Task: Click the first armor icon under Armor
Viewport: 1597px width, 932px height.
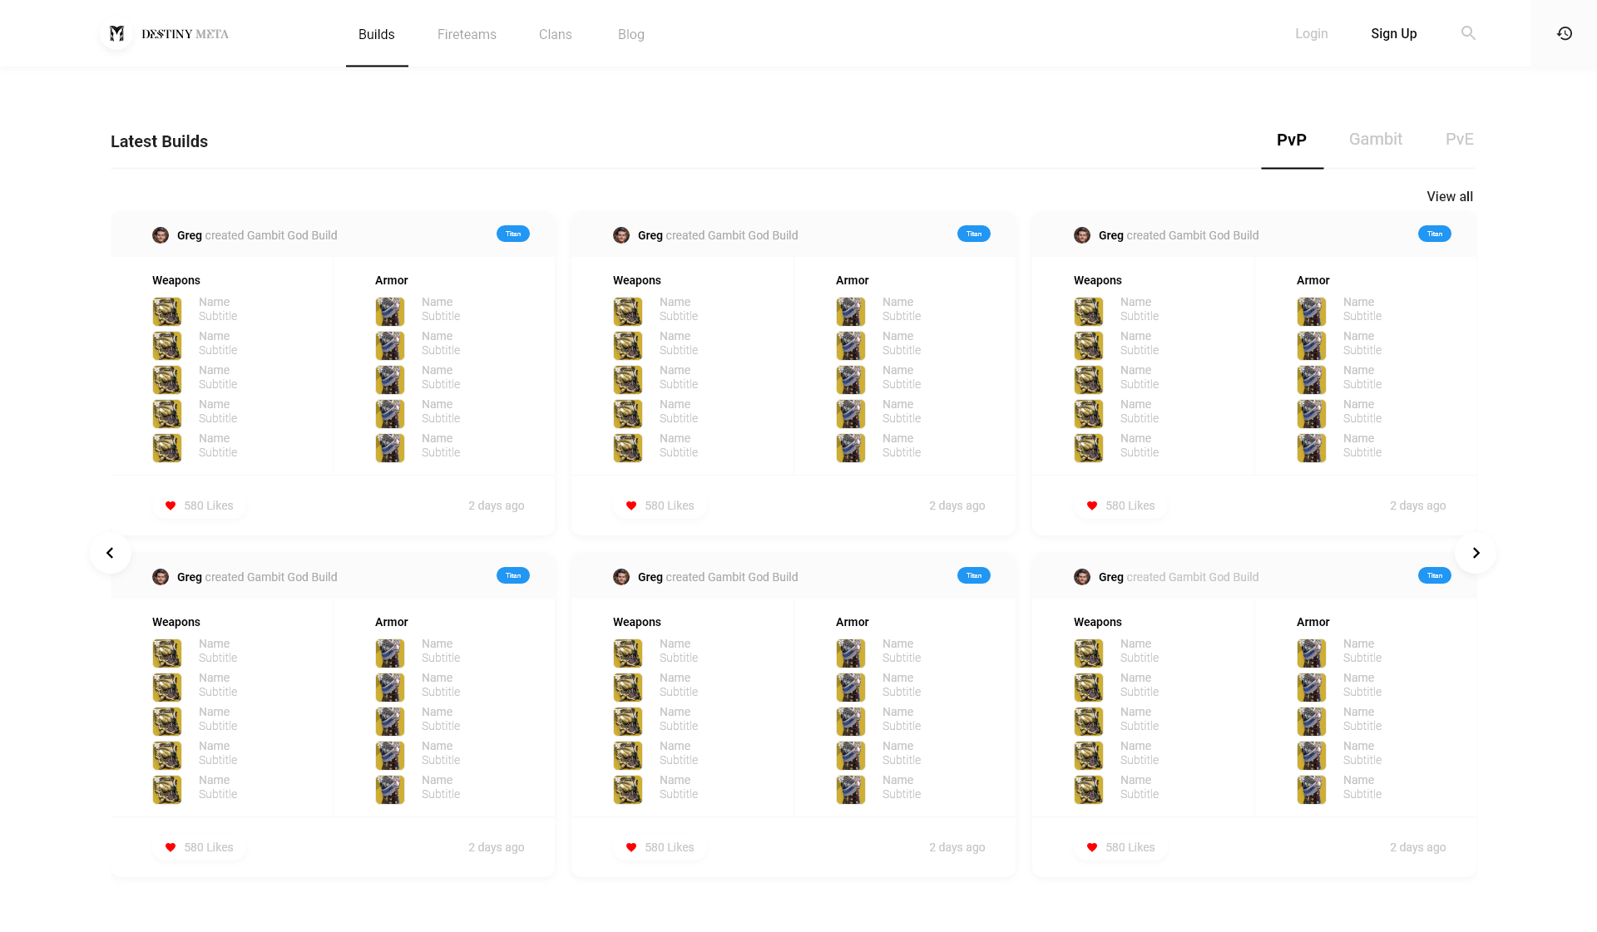Action: point(389,311)
